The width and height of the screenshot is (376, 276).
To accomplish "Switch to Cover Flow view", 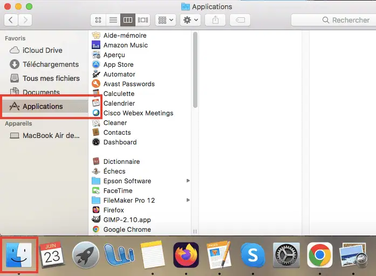I will coord(142,20).
